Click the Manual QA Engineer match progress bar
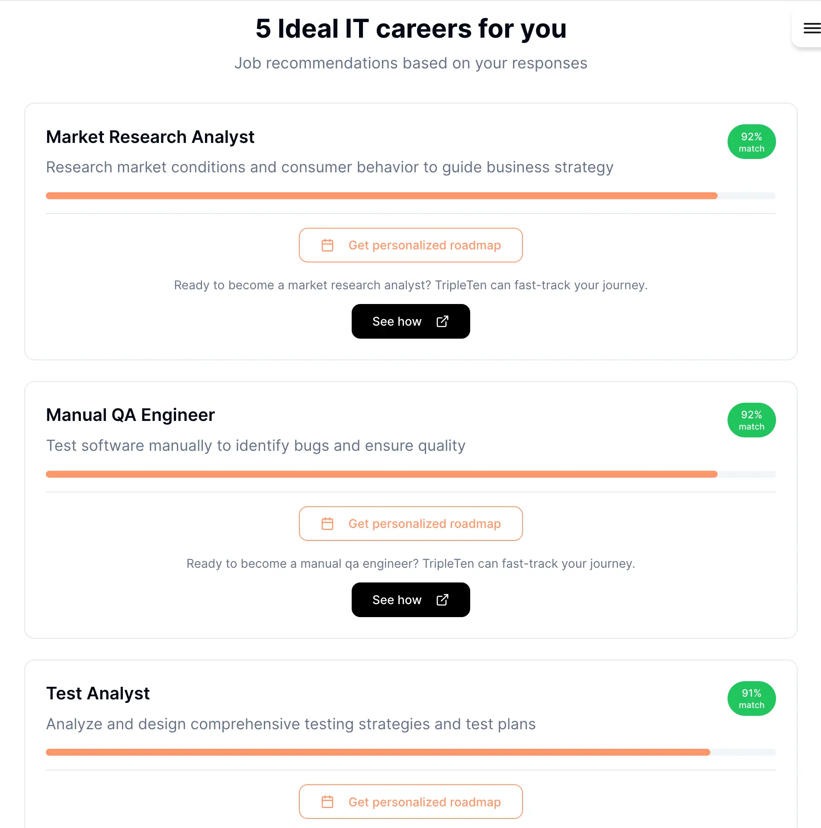The height and width of the screenshot is (828, 821). 410,474
